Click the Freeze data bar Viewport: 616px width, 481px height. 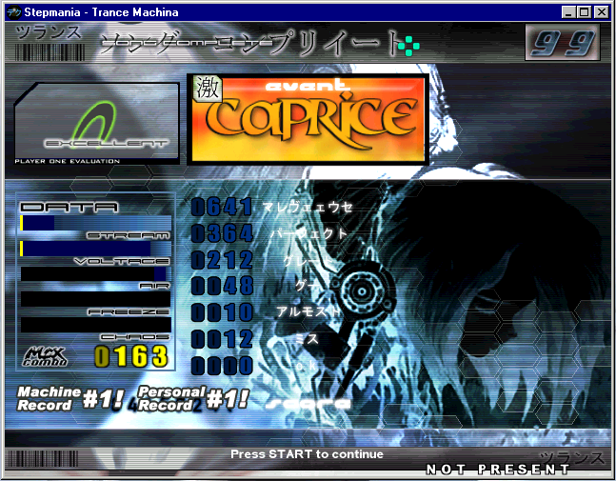click(95, 299)
